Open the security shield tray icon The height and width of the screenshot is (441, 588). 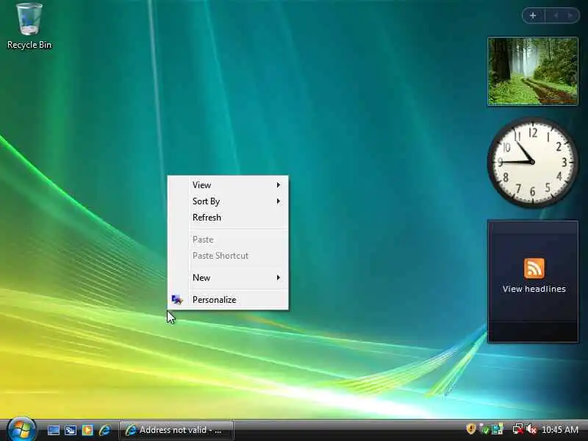point(470,429)
